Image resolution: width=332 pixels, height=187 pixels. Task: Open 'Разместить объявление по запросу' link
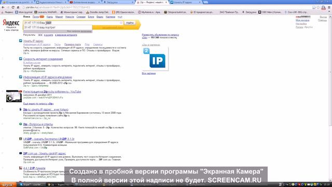(x=160, y=35)
